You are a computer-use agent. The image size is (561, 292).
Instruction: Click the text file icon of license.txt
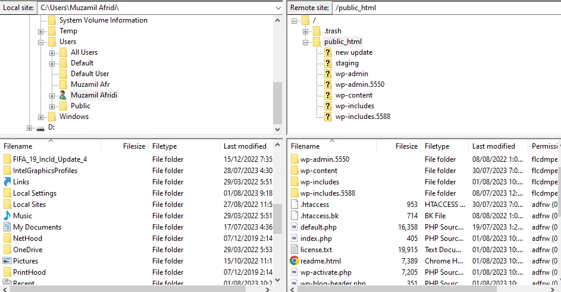click(294, 249)
